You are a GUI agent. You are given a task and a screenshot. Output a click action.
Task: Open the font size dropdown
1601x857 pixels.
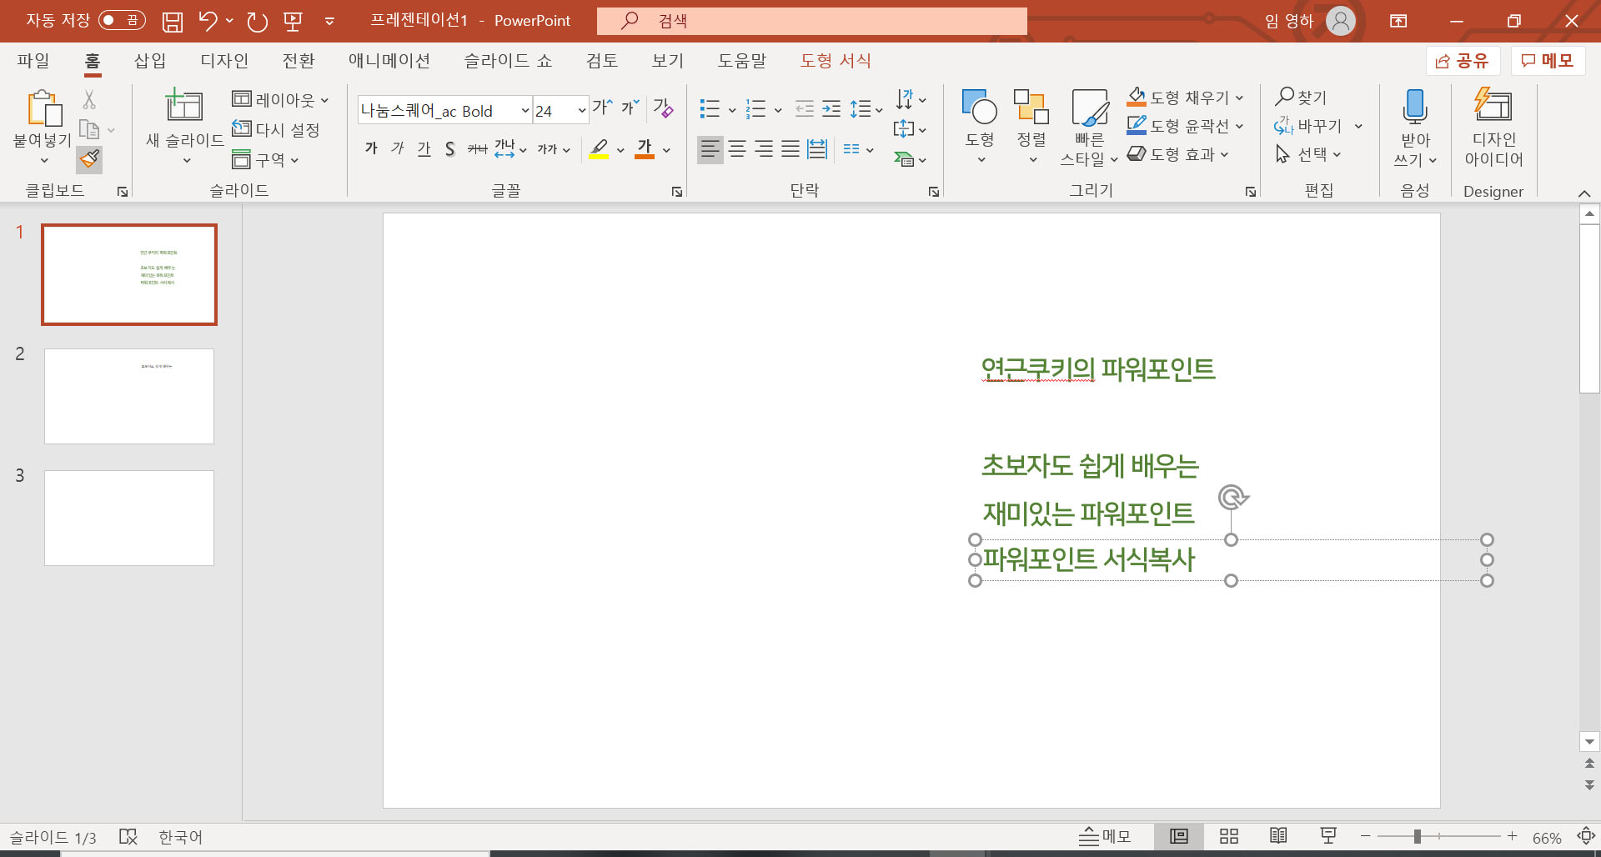click(582, 111)
